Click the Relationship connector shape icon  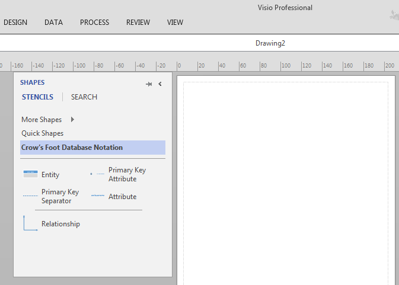(x=30, y=223)
